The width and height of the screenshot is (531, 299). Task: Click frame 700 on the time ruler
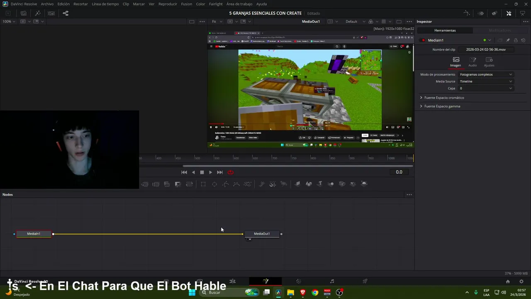[274, 158]
